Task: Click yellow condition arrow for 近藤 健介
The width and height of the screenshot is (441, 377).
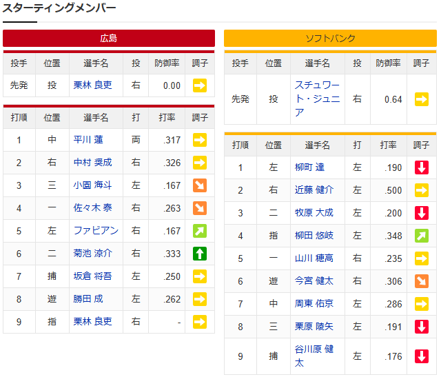Action: pos(421,190)
